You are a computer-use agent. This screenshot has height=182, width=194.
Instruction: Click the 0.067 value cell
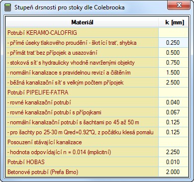(x=173, y=112)
